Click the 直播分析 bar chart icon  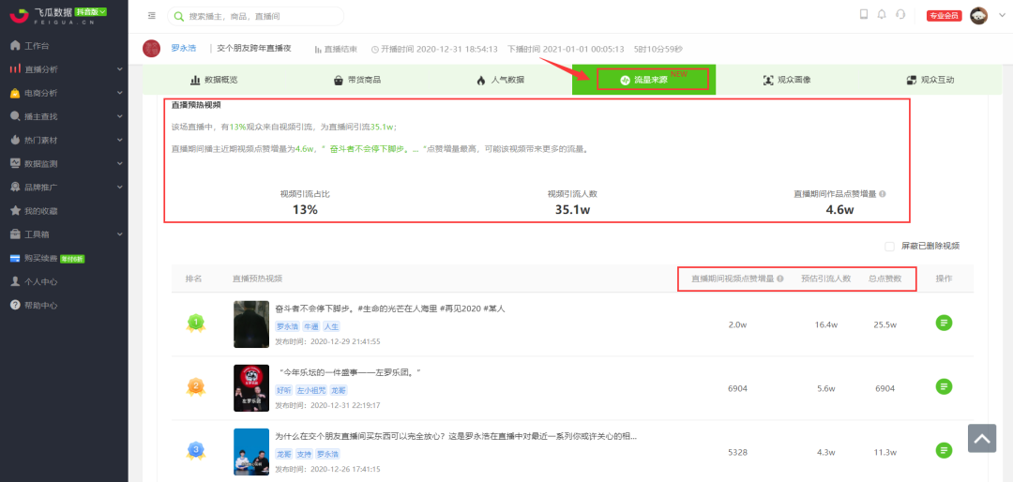tap(15, 69)
